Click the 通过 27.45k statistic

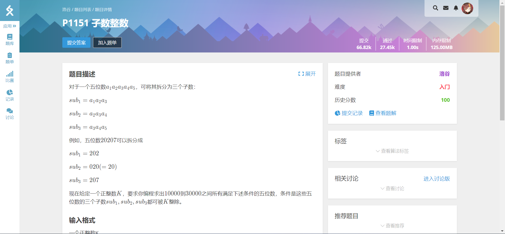[x=387, y=44]
